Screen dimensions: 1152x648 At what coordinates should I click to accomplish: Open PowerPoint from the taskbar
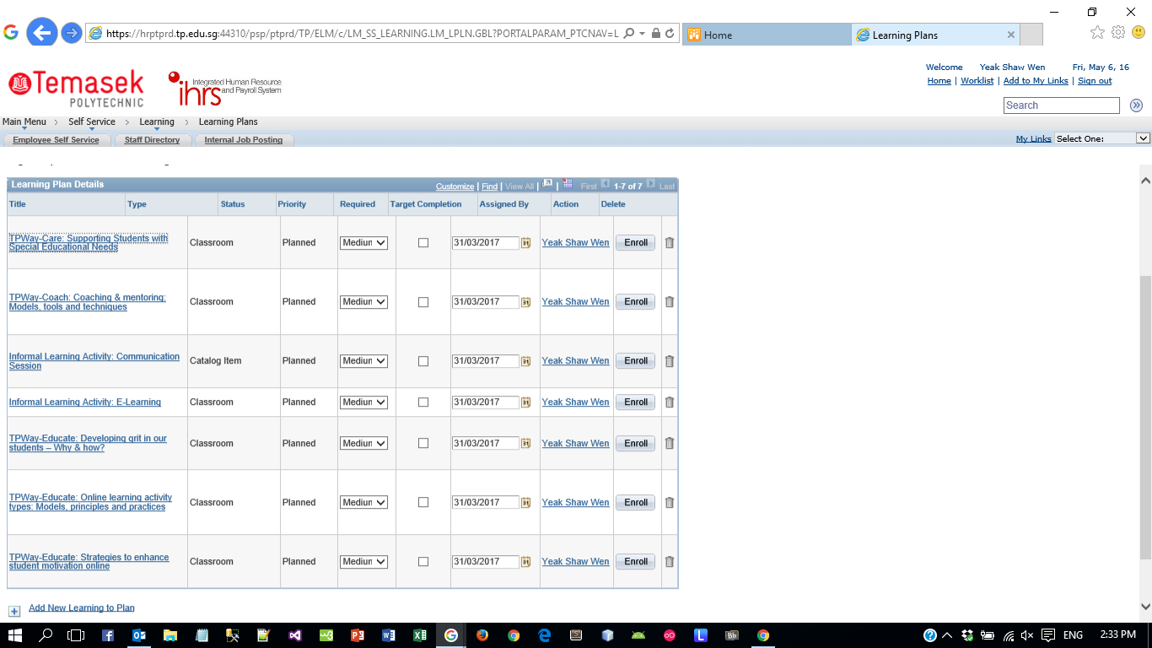357,635
